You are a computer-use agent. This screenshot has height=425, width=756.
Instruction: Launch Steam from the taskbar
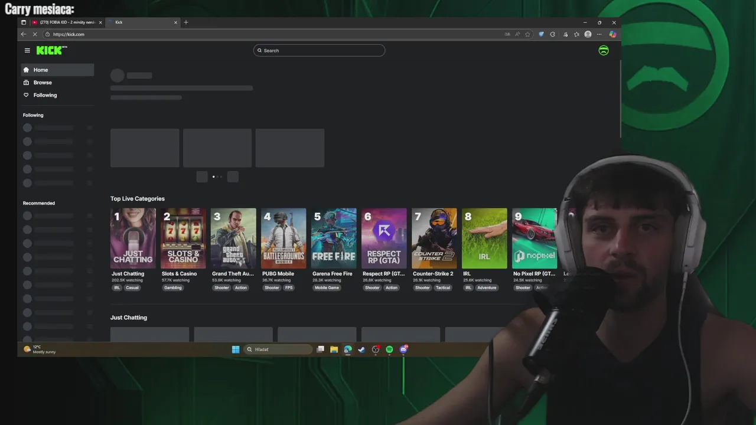[361, 349]
